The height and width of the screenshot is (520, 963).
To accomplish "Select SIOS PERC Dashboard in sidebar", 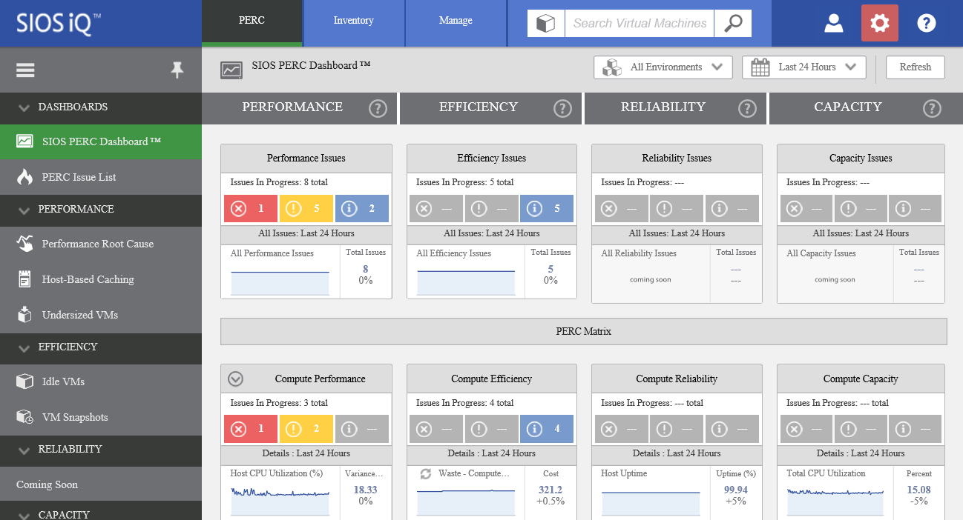I will [101, 141].
